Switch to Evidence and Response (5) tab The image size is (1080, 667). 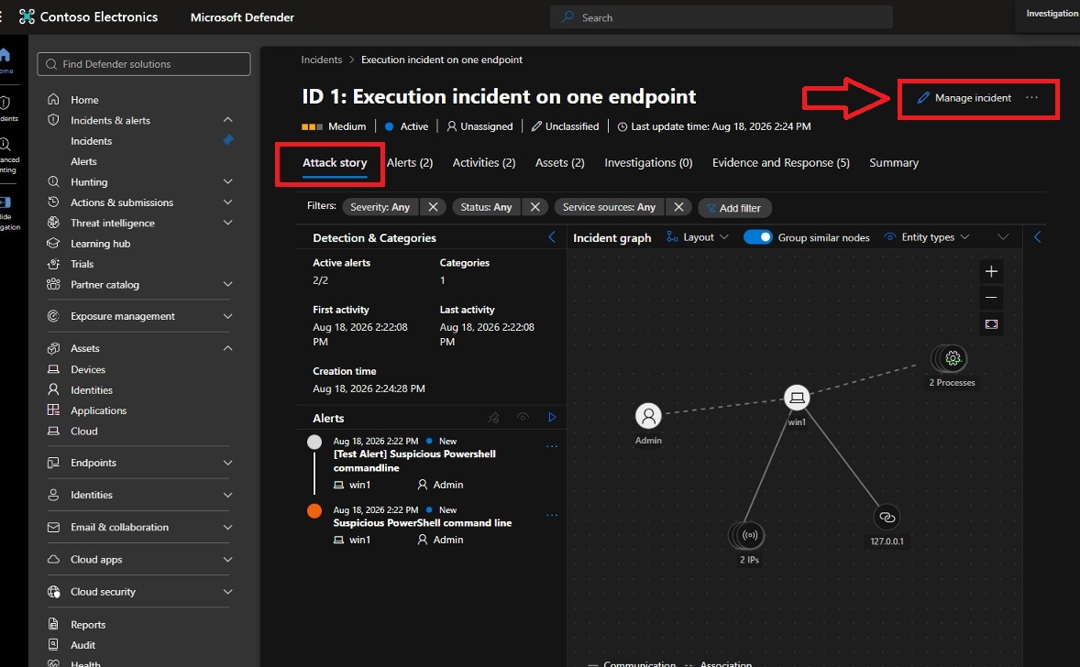780,163
